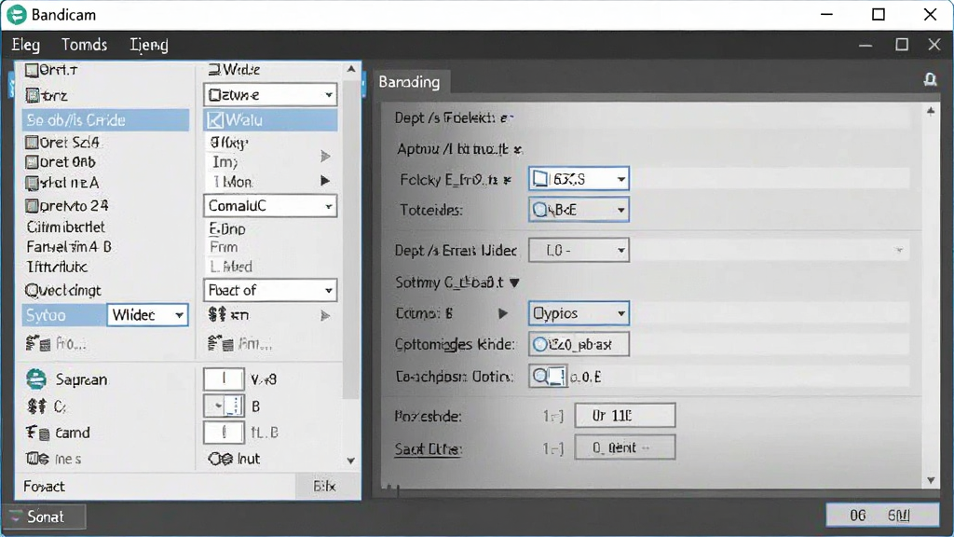
Task: Select the Ifttc/lutc item
Action: click(57, 268)
